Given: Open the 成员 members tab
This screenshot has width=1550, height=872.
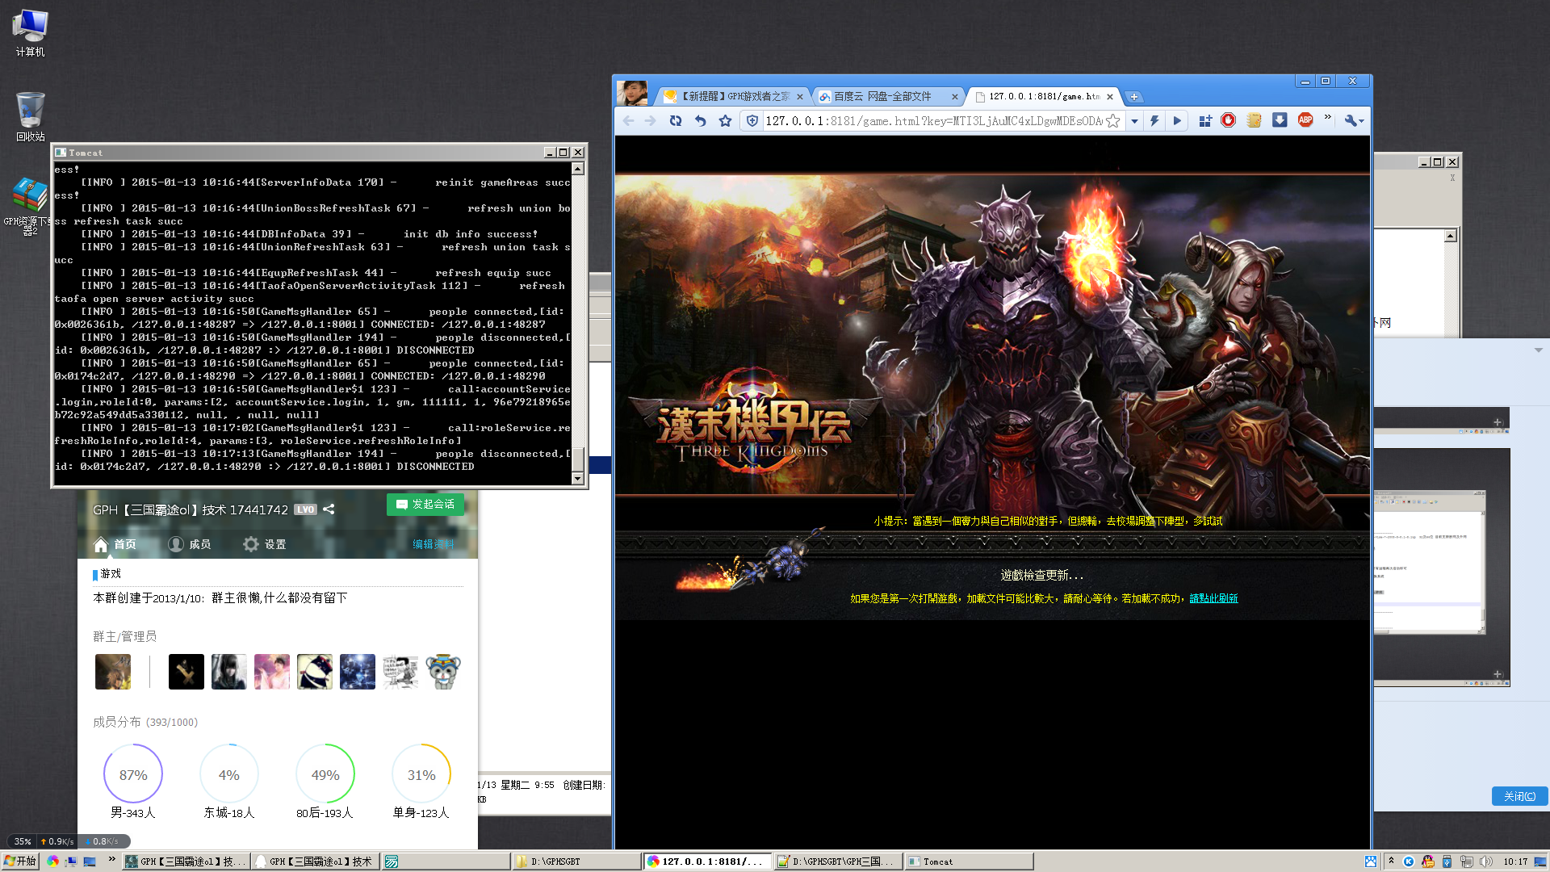Looking at the screenshot, I should (x=190, y=544).
